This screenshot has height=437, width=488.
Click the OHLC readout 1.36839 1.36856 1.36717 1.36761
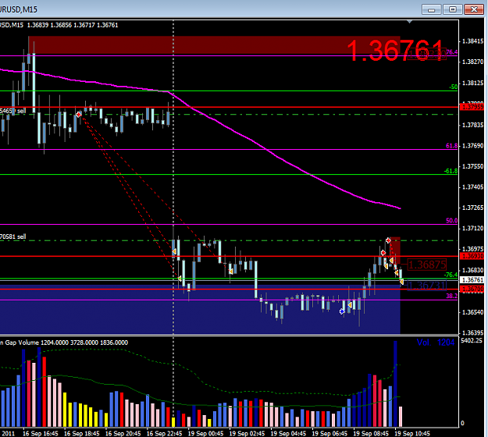click(x=73, y=25)
